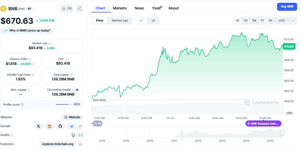Screen dimensions: 301x150
Task: Expand more Explorers with chevron
Action: 80,144
